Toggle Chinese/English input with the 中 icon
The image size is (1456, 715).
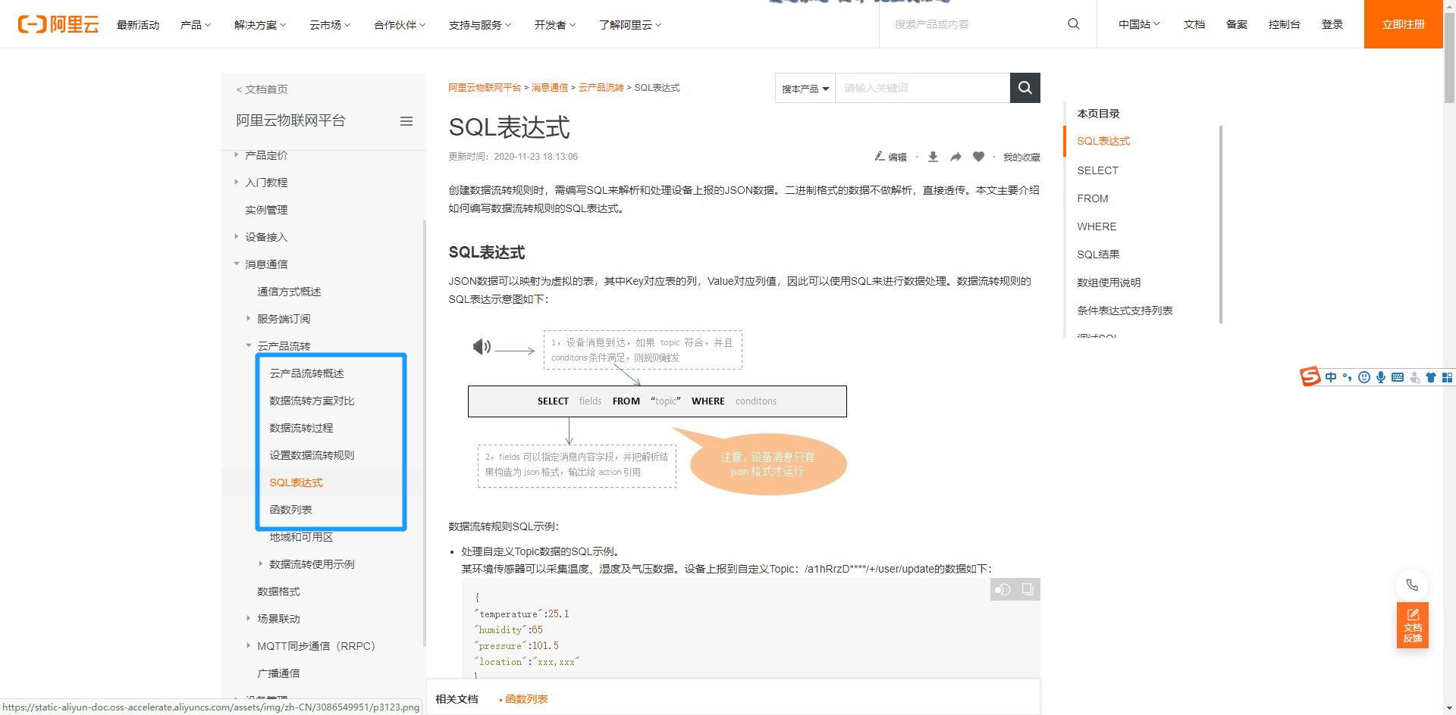click(x=1331, y=377)
